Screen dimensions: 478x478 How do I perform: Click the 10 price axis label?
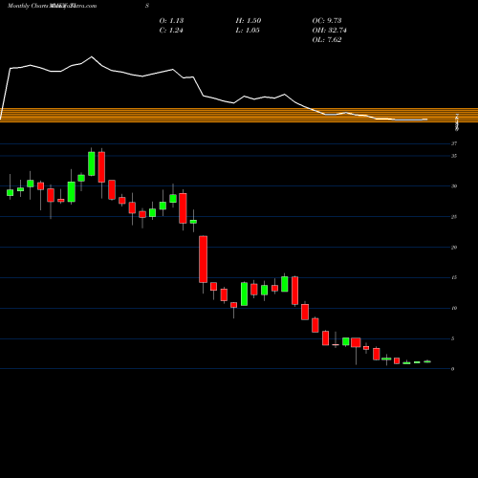454,308
